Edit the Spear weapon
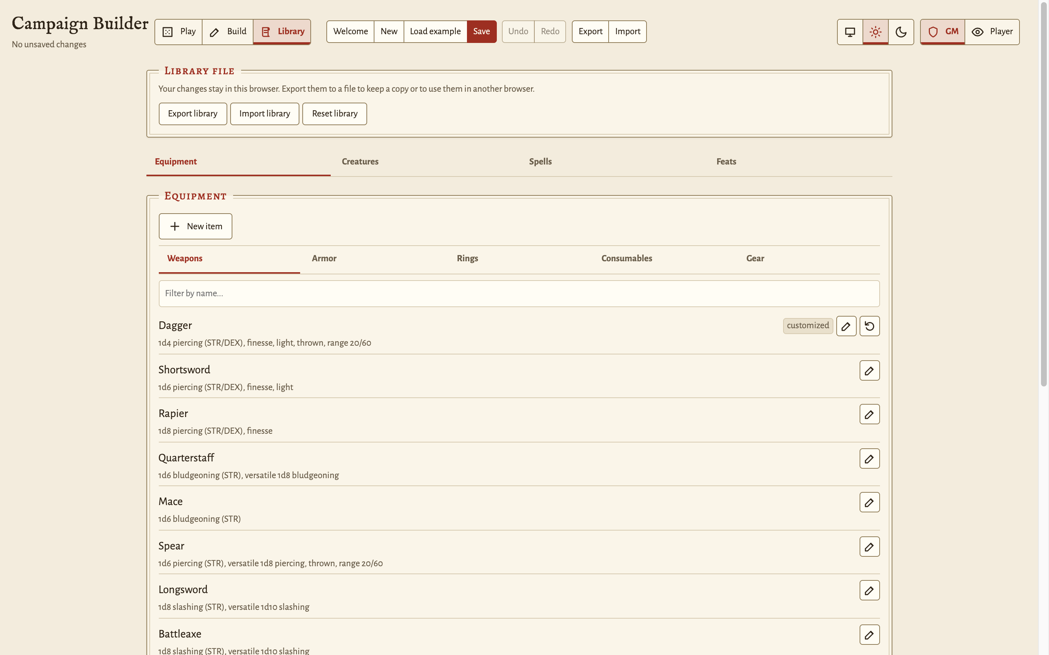1049x655 pixels. [869, 547]
